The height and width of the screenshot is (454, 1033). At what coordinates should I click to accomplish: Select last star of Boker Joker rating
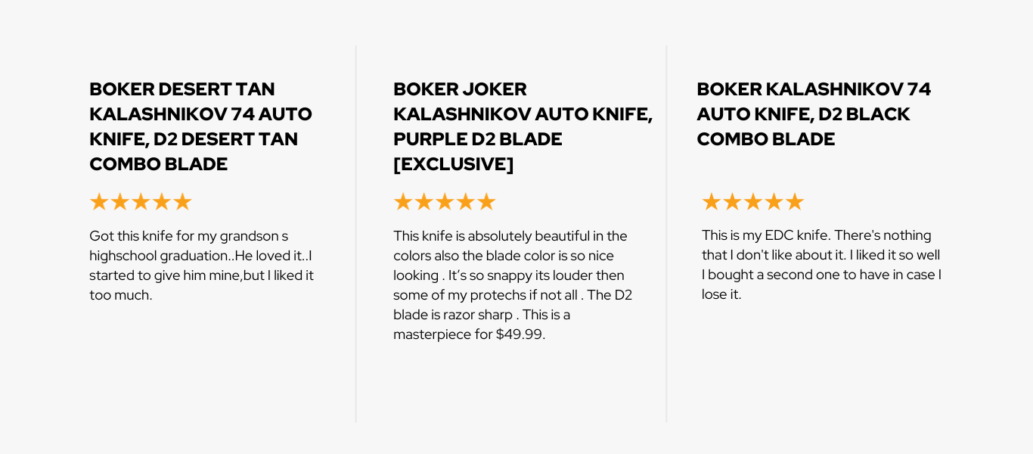[486, 202]
